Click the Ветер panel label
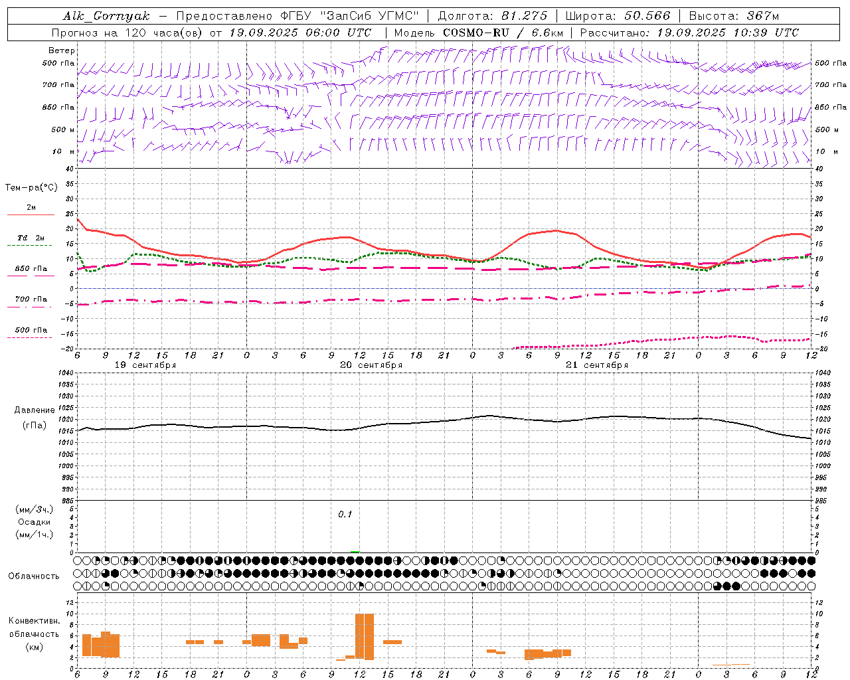The image size is (850, 680). 62,50
